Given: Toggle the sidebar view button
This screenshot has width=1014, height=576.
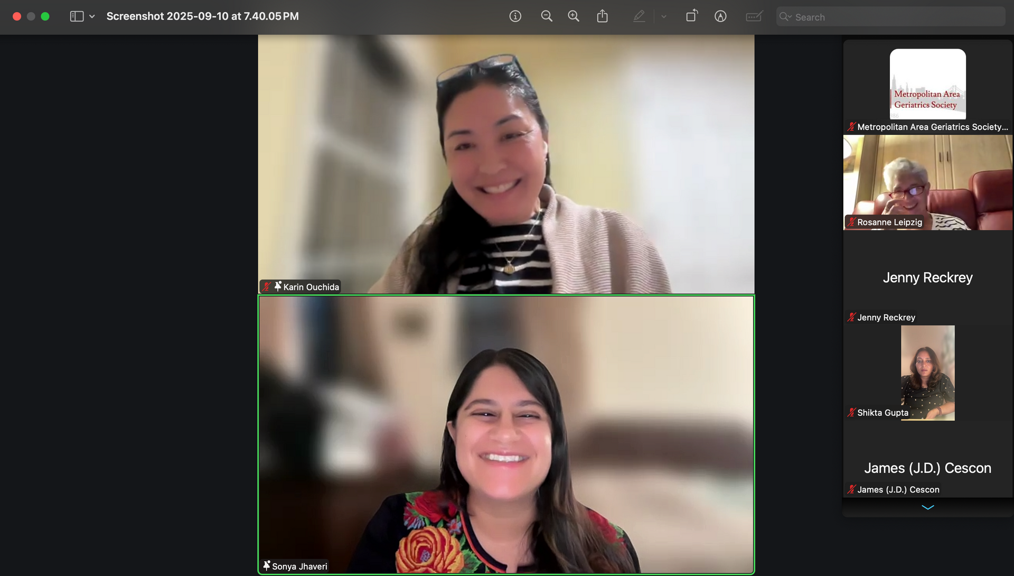Looking at the screenshot, I should click(77, 16).
